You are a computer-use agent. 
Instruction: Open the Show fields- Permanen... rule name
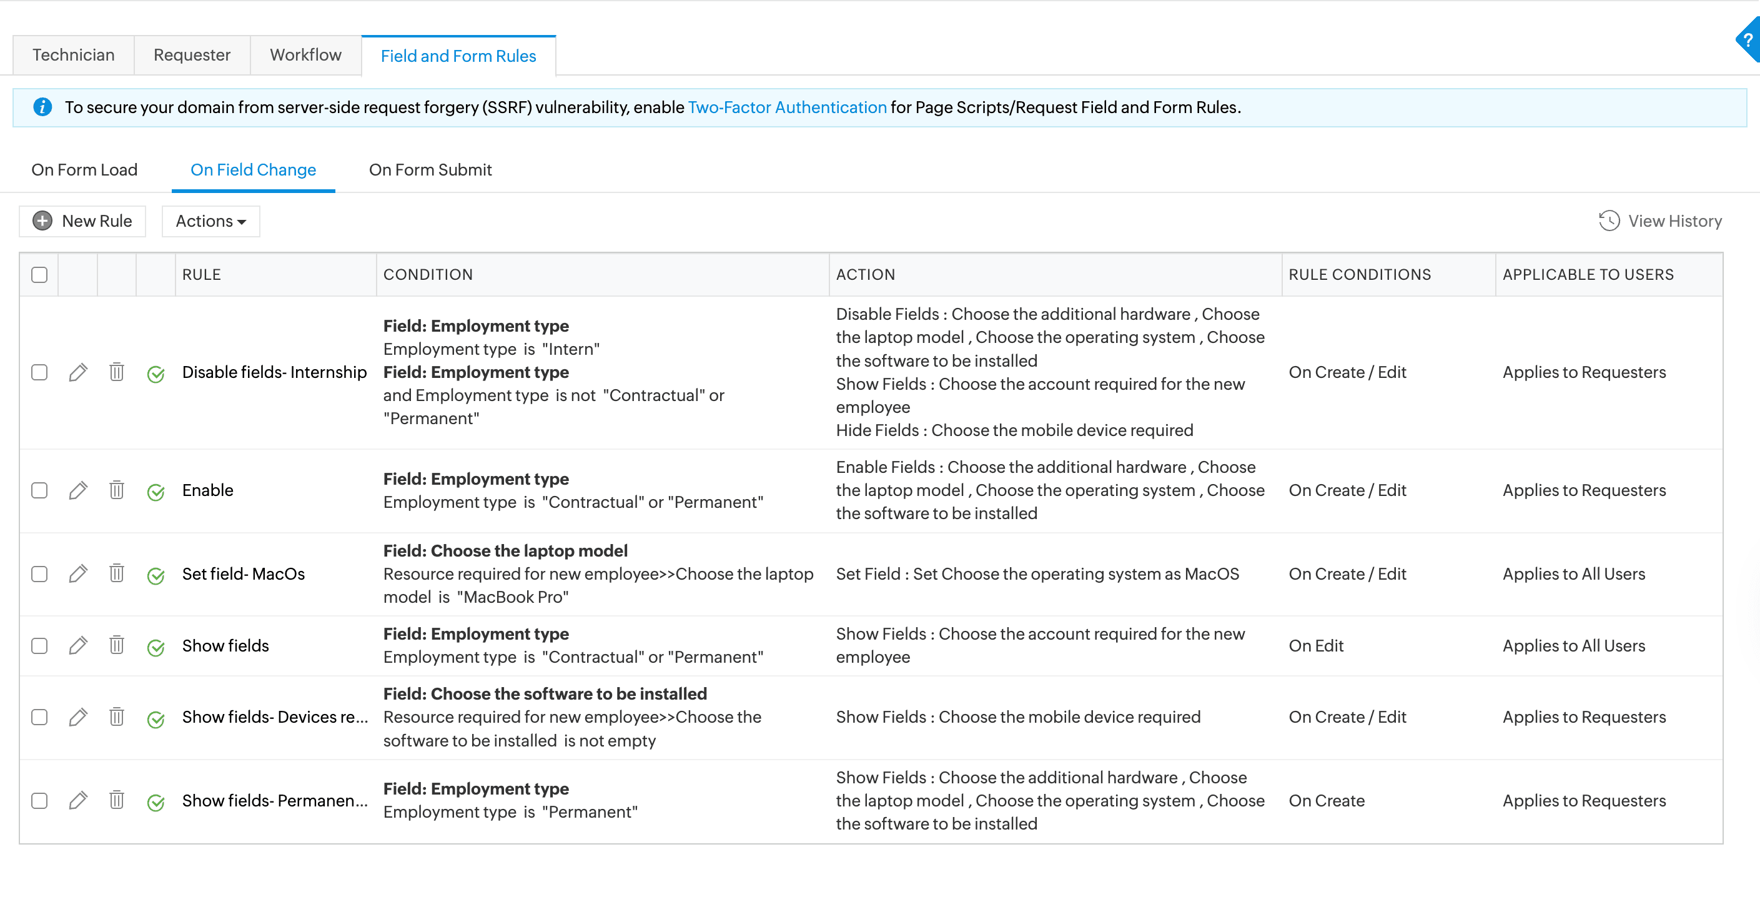tap(275, 801)
